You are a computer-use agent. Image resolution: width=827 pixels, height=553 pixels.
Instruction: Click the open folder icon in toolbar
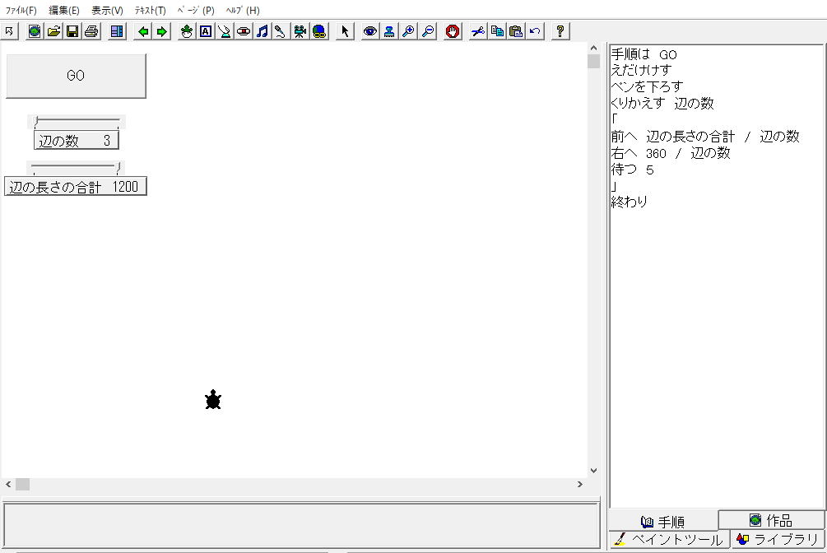[x=53, y=31]
